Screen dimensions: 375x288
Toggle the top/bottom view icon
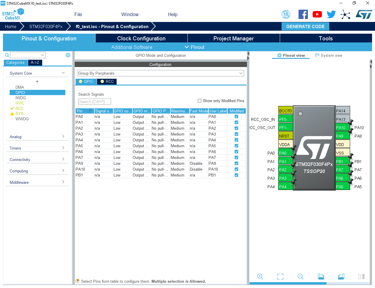[x=361, y=277]
